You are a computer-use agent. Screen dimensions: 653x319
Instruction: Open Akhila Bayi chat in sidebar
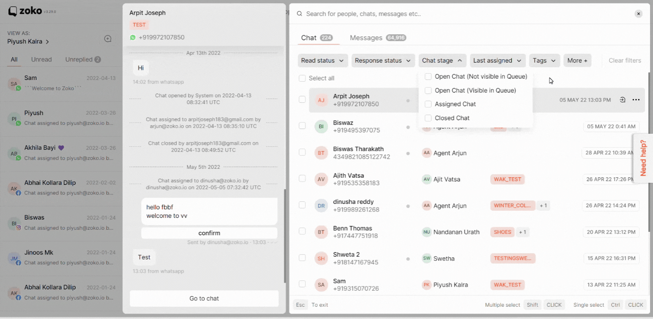click(x=61, y=153)
